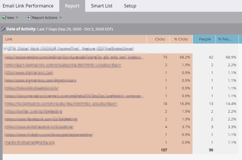
Task: Expand the New dropdown arrow
Action: point(17,17)
